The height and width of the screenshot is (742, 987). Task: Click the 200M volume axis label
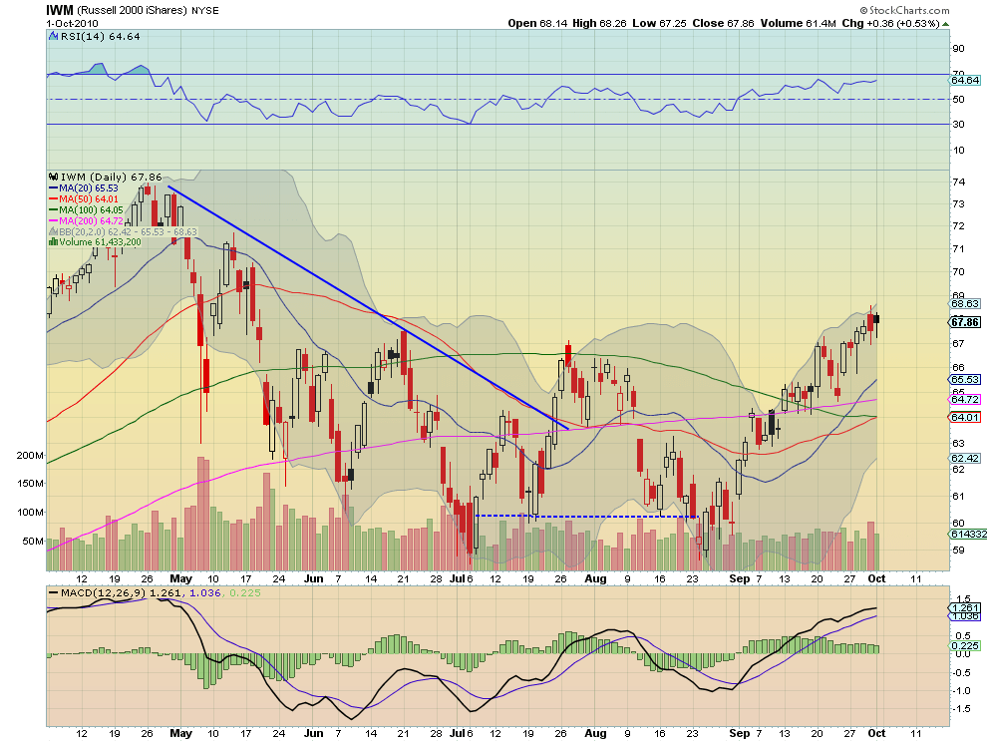(29, 456)
